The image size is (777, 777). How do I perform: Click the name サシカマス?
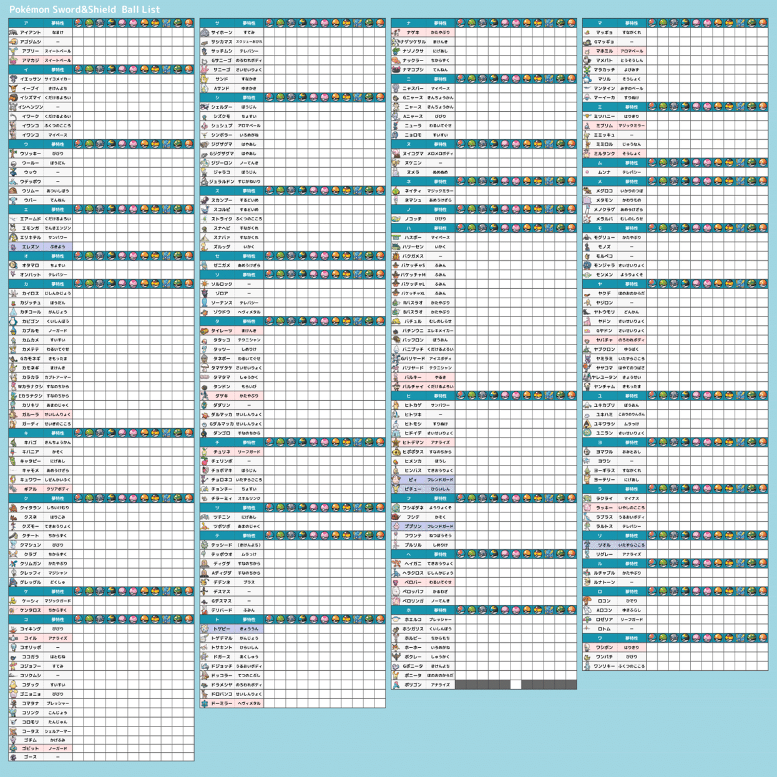pyautogui.click(x=222, y=42)
